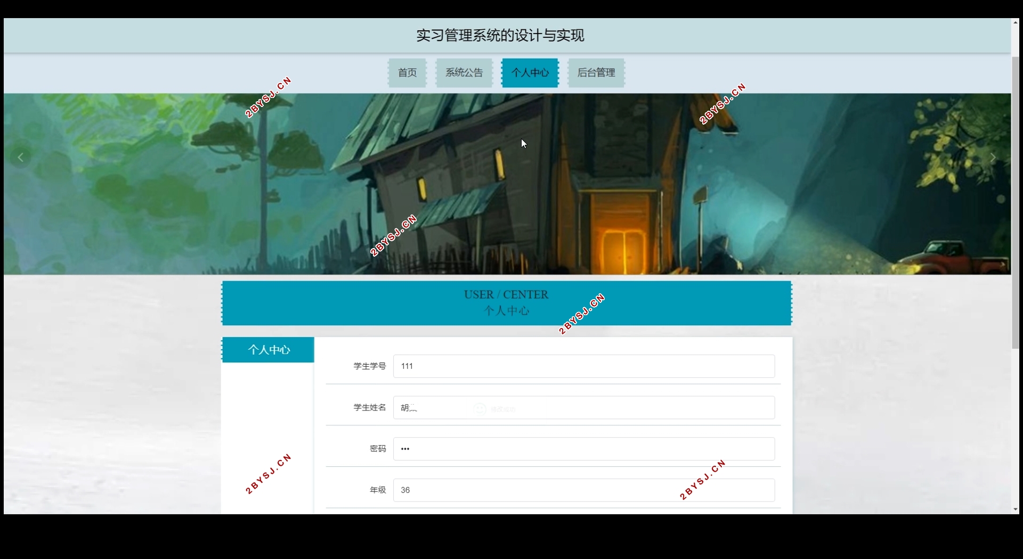
Task: Click the USER / CENTER heading text
Action: (506, 294)
